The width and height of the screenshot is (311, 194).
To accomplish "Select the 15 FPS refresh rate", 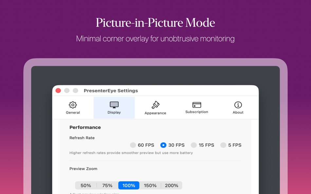I will (x=193, y=145).
